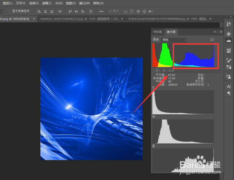The height and width of the screenshot is (180, 234).
Task: Collapse the panel using the double-arrow icon
Action: point(215,32)
